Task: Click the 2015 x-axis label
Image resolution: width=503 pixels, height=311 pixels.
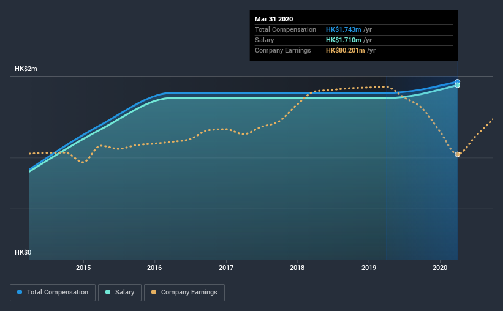Action: 83,268
